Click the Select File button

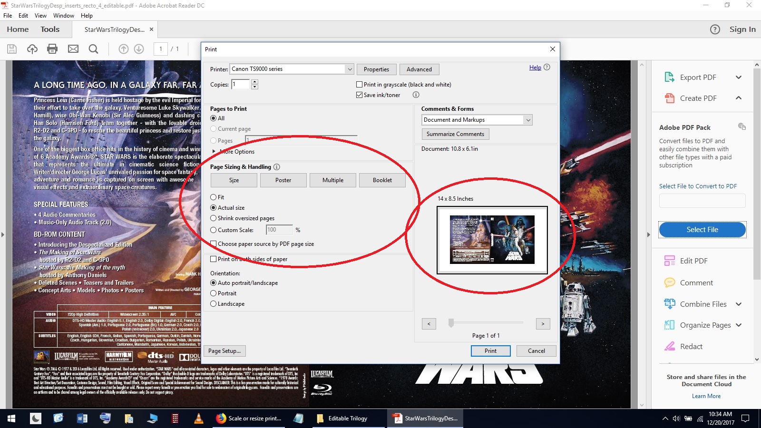point(702,230)
